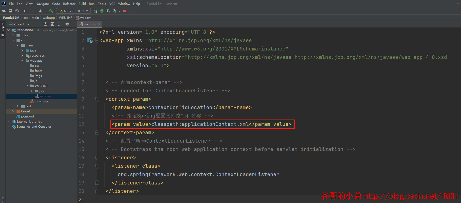This screenshot has width=461, height=203.
Task: Fold the listener-class block at line 17
Action: (97, 166)
